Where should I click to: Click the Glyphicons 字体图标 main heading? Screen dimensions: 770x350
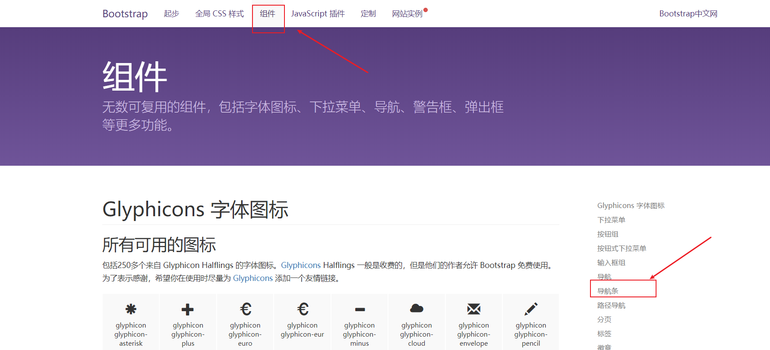[x=196, y=210]
